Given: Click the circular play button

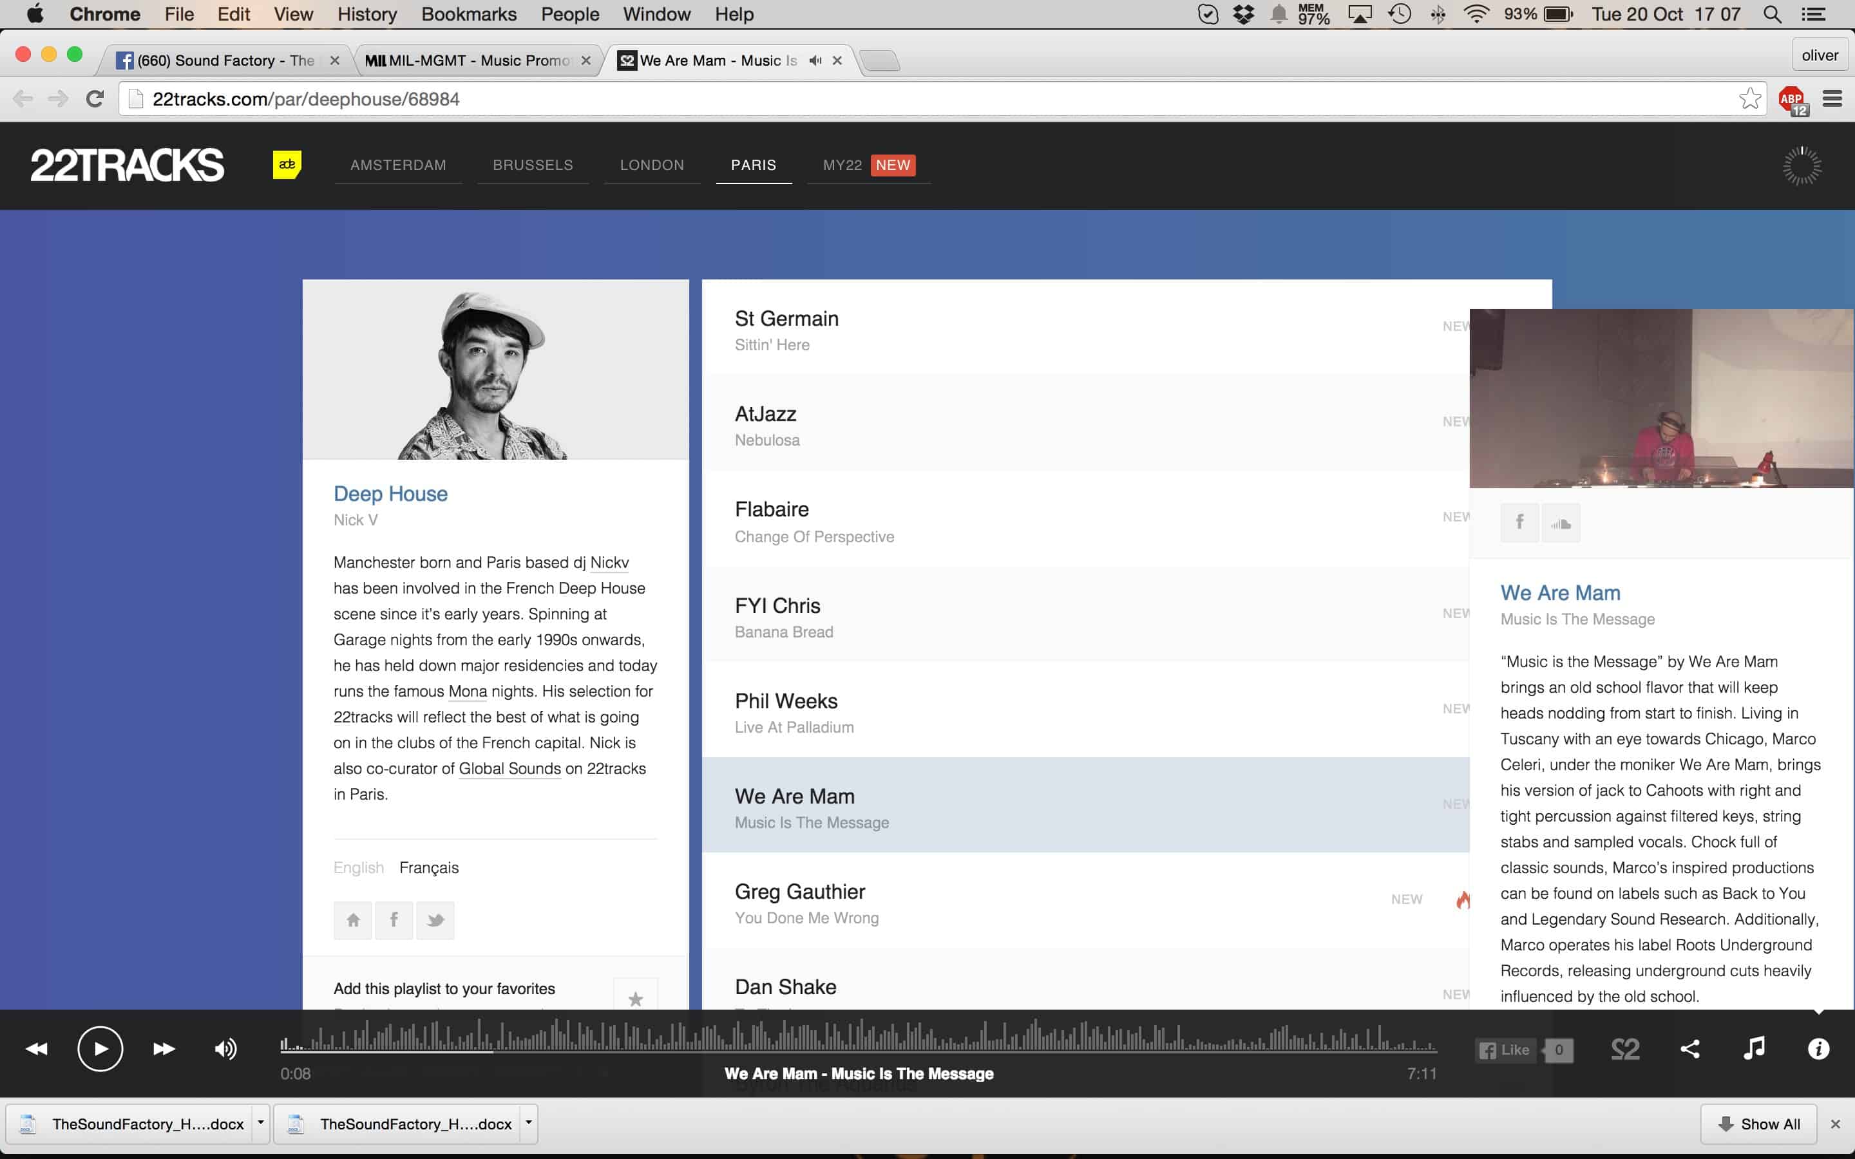Looking at the screenshot, I should pyautogui.click(x=100, y=1048).
